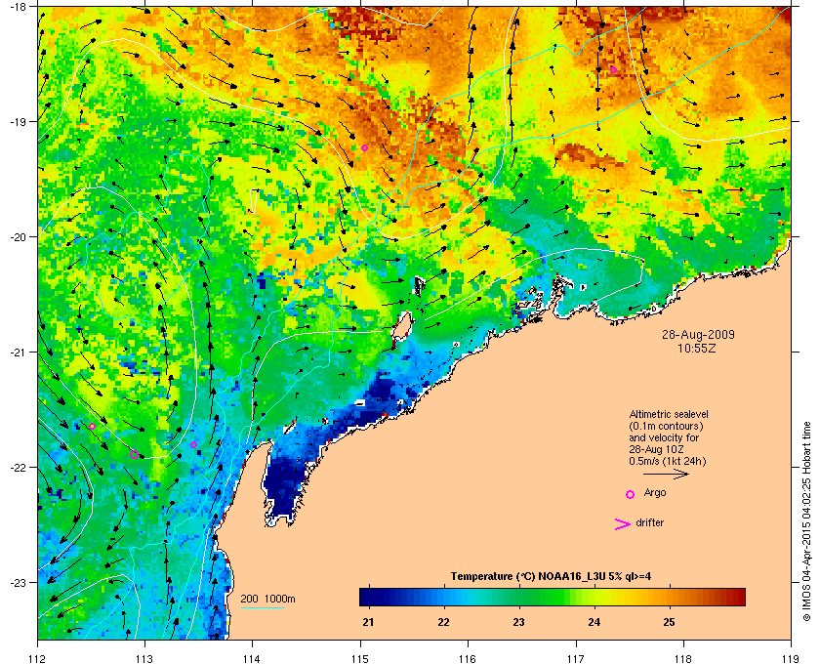820x664 pixels.
Task: Click the dark blue cold gulf near 114.3°E, 22.2°S
Action: 285,484
